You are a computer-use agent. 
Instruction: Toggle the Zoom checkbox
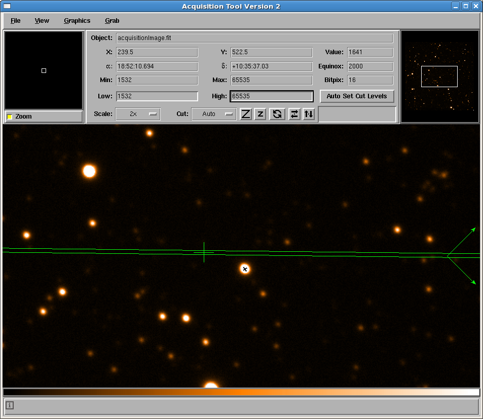click(x=10, y=117)
